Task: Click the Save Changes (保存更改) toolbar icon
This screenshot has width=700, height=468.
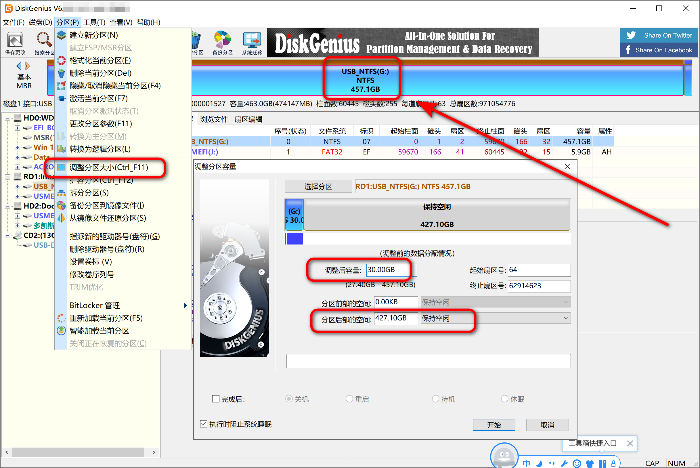Action: pyautogui.click(x=15, y=40)
